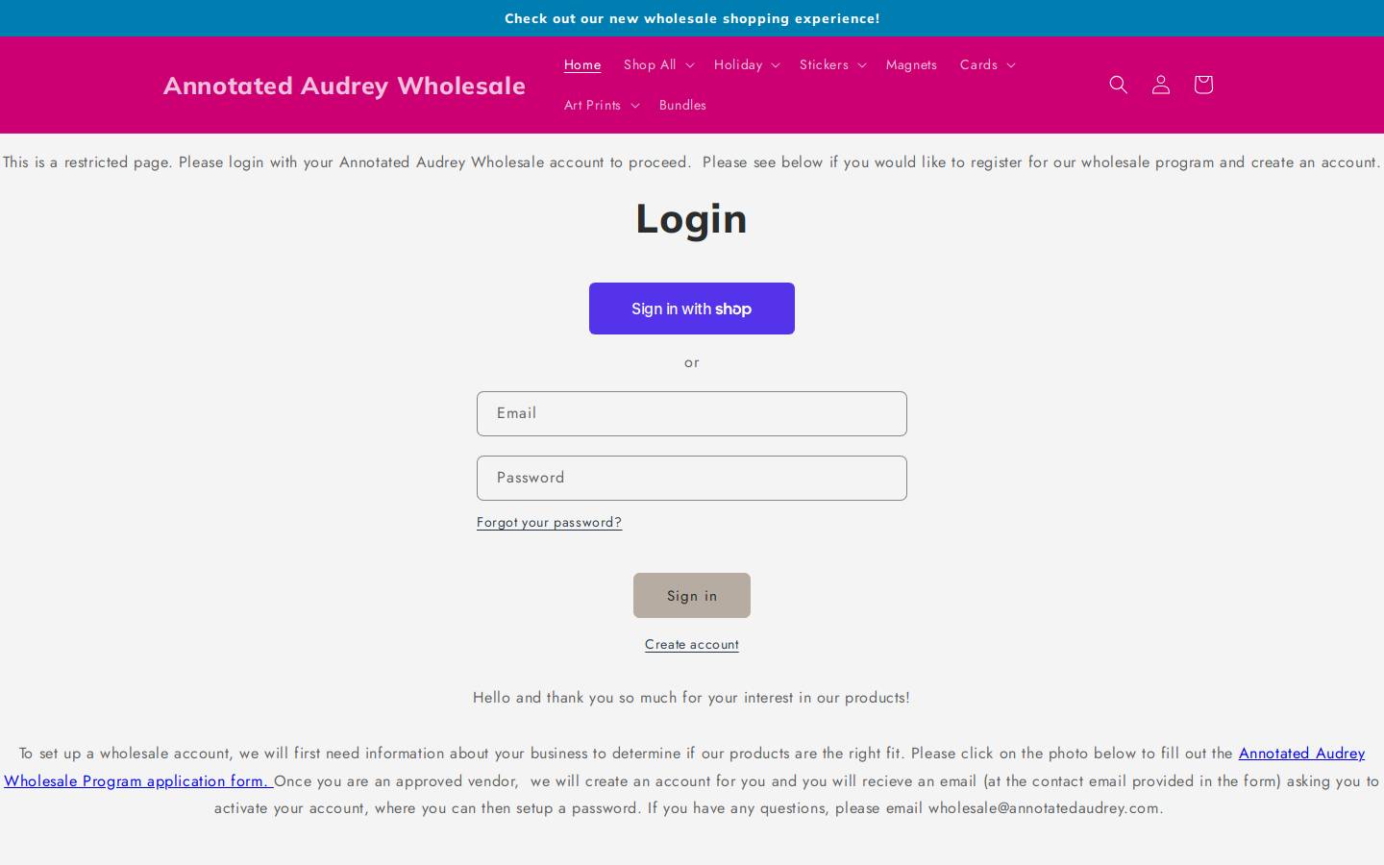This screenshot has height=865, width=1384.
Task: Expand the Stickers dropdown menu
Action: [832, 64]
